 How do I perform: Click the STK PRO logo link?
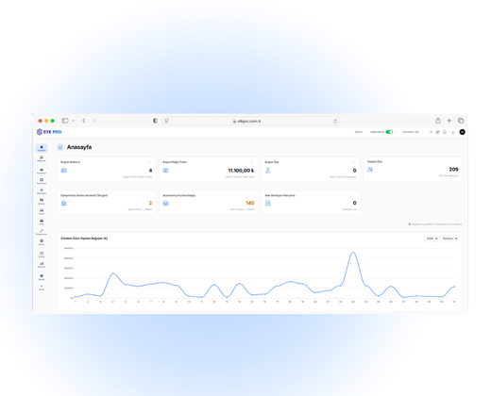(x=49, y=132)
